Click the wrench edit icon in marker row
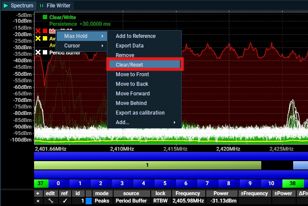This screenshot has height=206, width=308. pyautogui.click(x=51, y=201)
